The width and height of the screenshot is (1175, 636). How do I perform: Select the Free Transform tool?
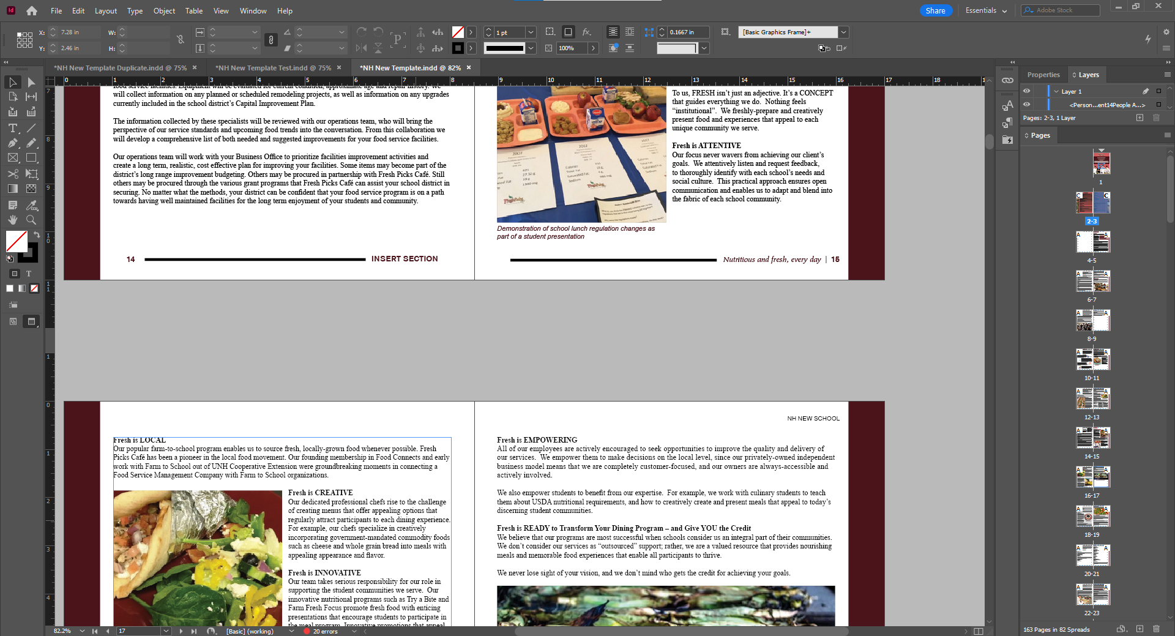pyautogui.click(x=31, y=174)
